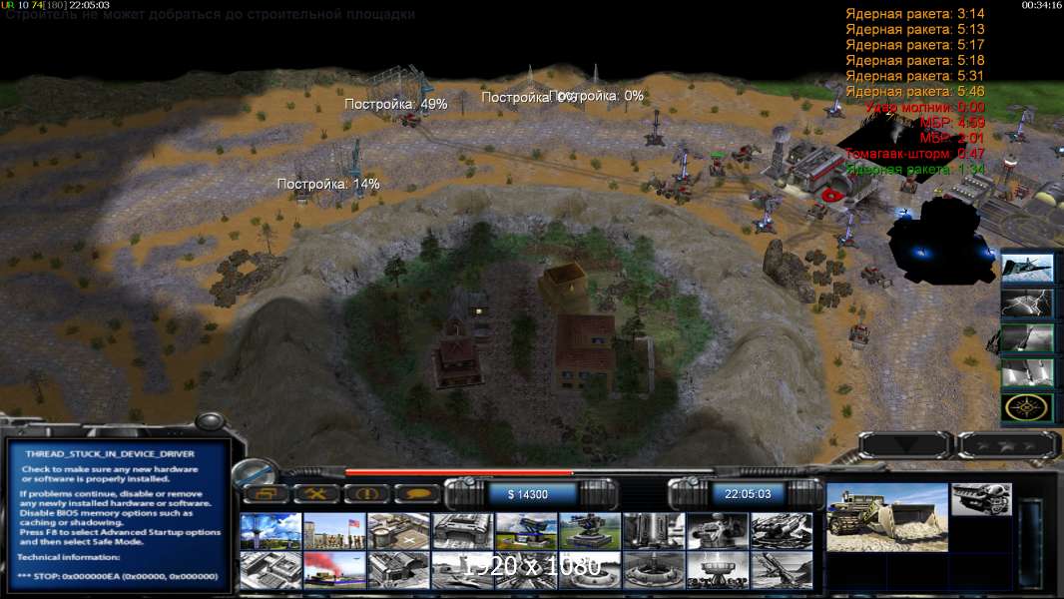Select greyed-out tall tower structure icon
This screenshot has width=1064, height=599.
[654, 530]
